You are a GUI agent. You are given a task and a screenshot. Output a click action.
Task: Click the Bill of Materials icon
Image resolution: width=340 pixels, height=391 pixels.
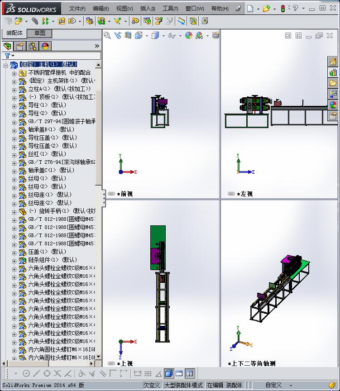[x=147, y=21]
